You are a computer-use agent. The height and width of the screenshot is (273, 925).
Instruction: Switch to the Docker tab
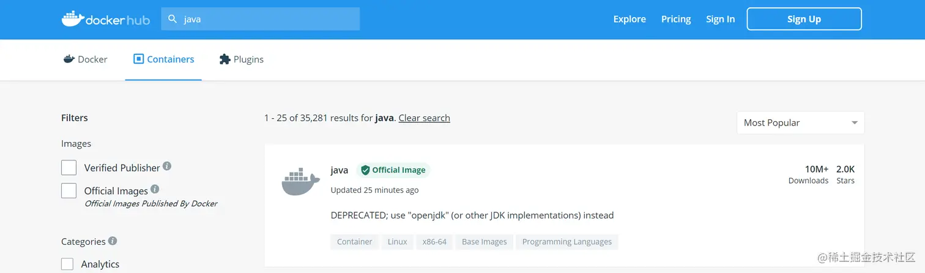click(86, 59)
